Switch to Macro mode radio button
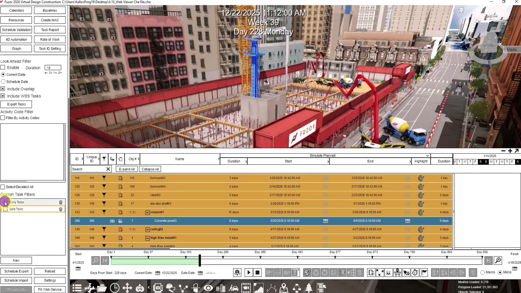Image resolution: width=521 pixels, height=293 pixels. [x=482, y=272]
